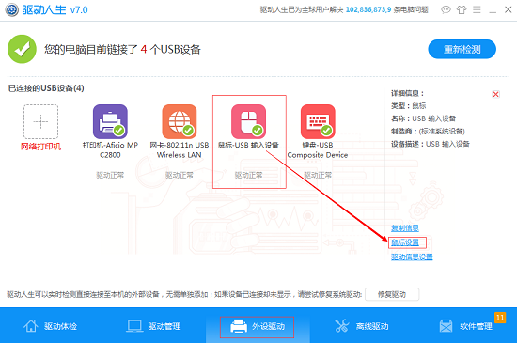
Task: Open the main menu hamburger icon
Action: pyautogui.click(x=477, y=10)
